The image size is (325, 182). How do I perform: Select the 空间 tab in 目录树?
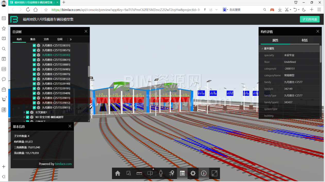coord(60,39)
